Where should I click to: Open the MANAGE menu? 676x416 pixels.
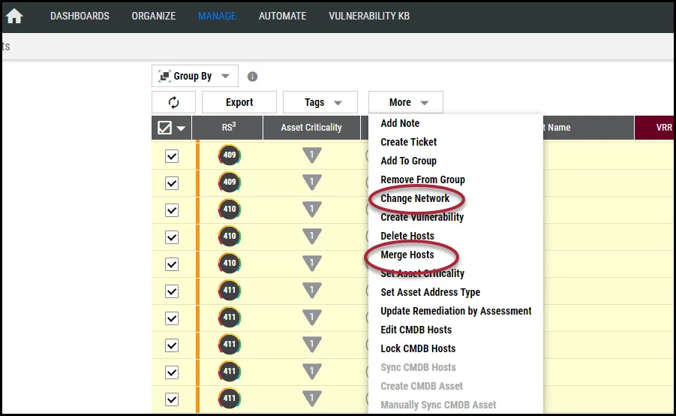pyautogui.click(x=217, y=16)
